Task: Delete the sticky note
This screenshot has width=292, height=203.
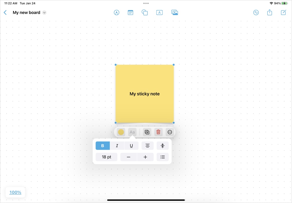Action: (x=158, y=132)
